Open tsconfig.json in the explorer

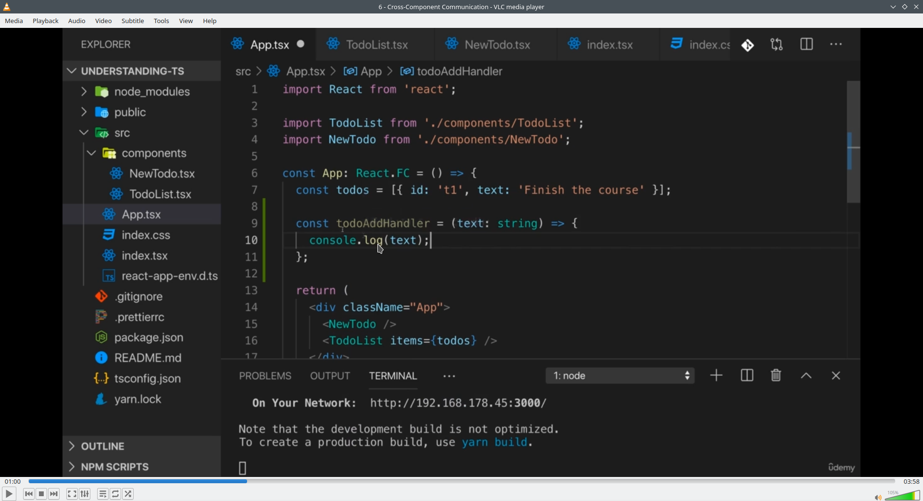pos(142,379)
